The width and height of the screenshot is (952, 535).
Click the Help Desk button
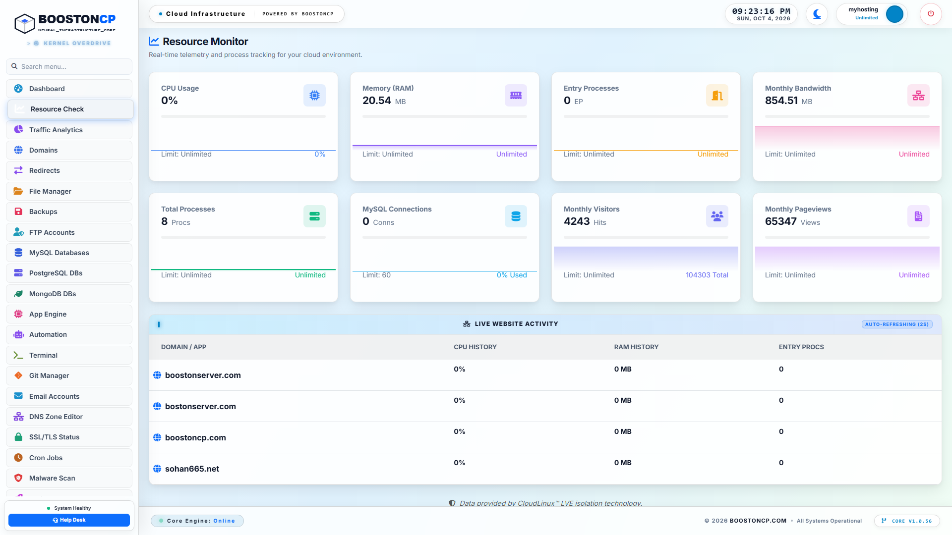[x=69, y=520]
